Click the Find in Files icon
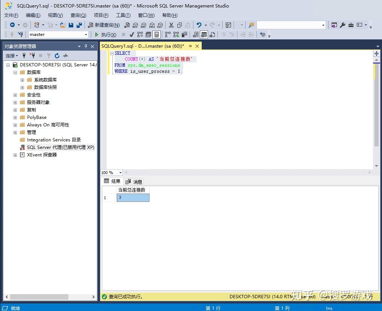Viewport: 382px width, 311px height. [251, 25]
